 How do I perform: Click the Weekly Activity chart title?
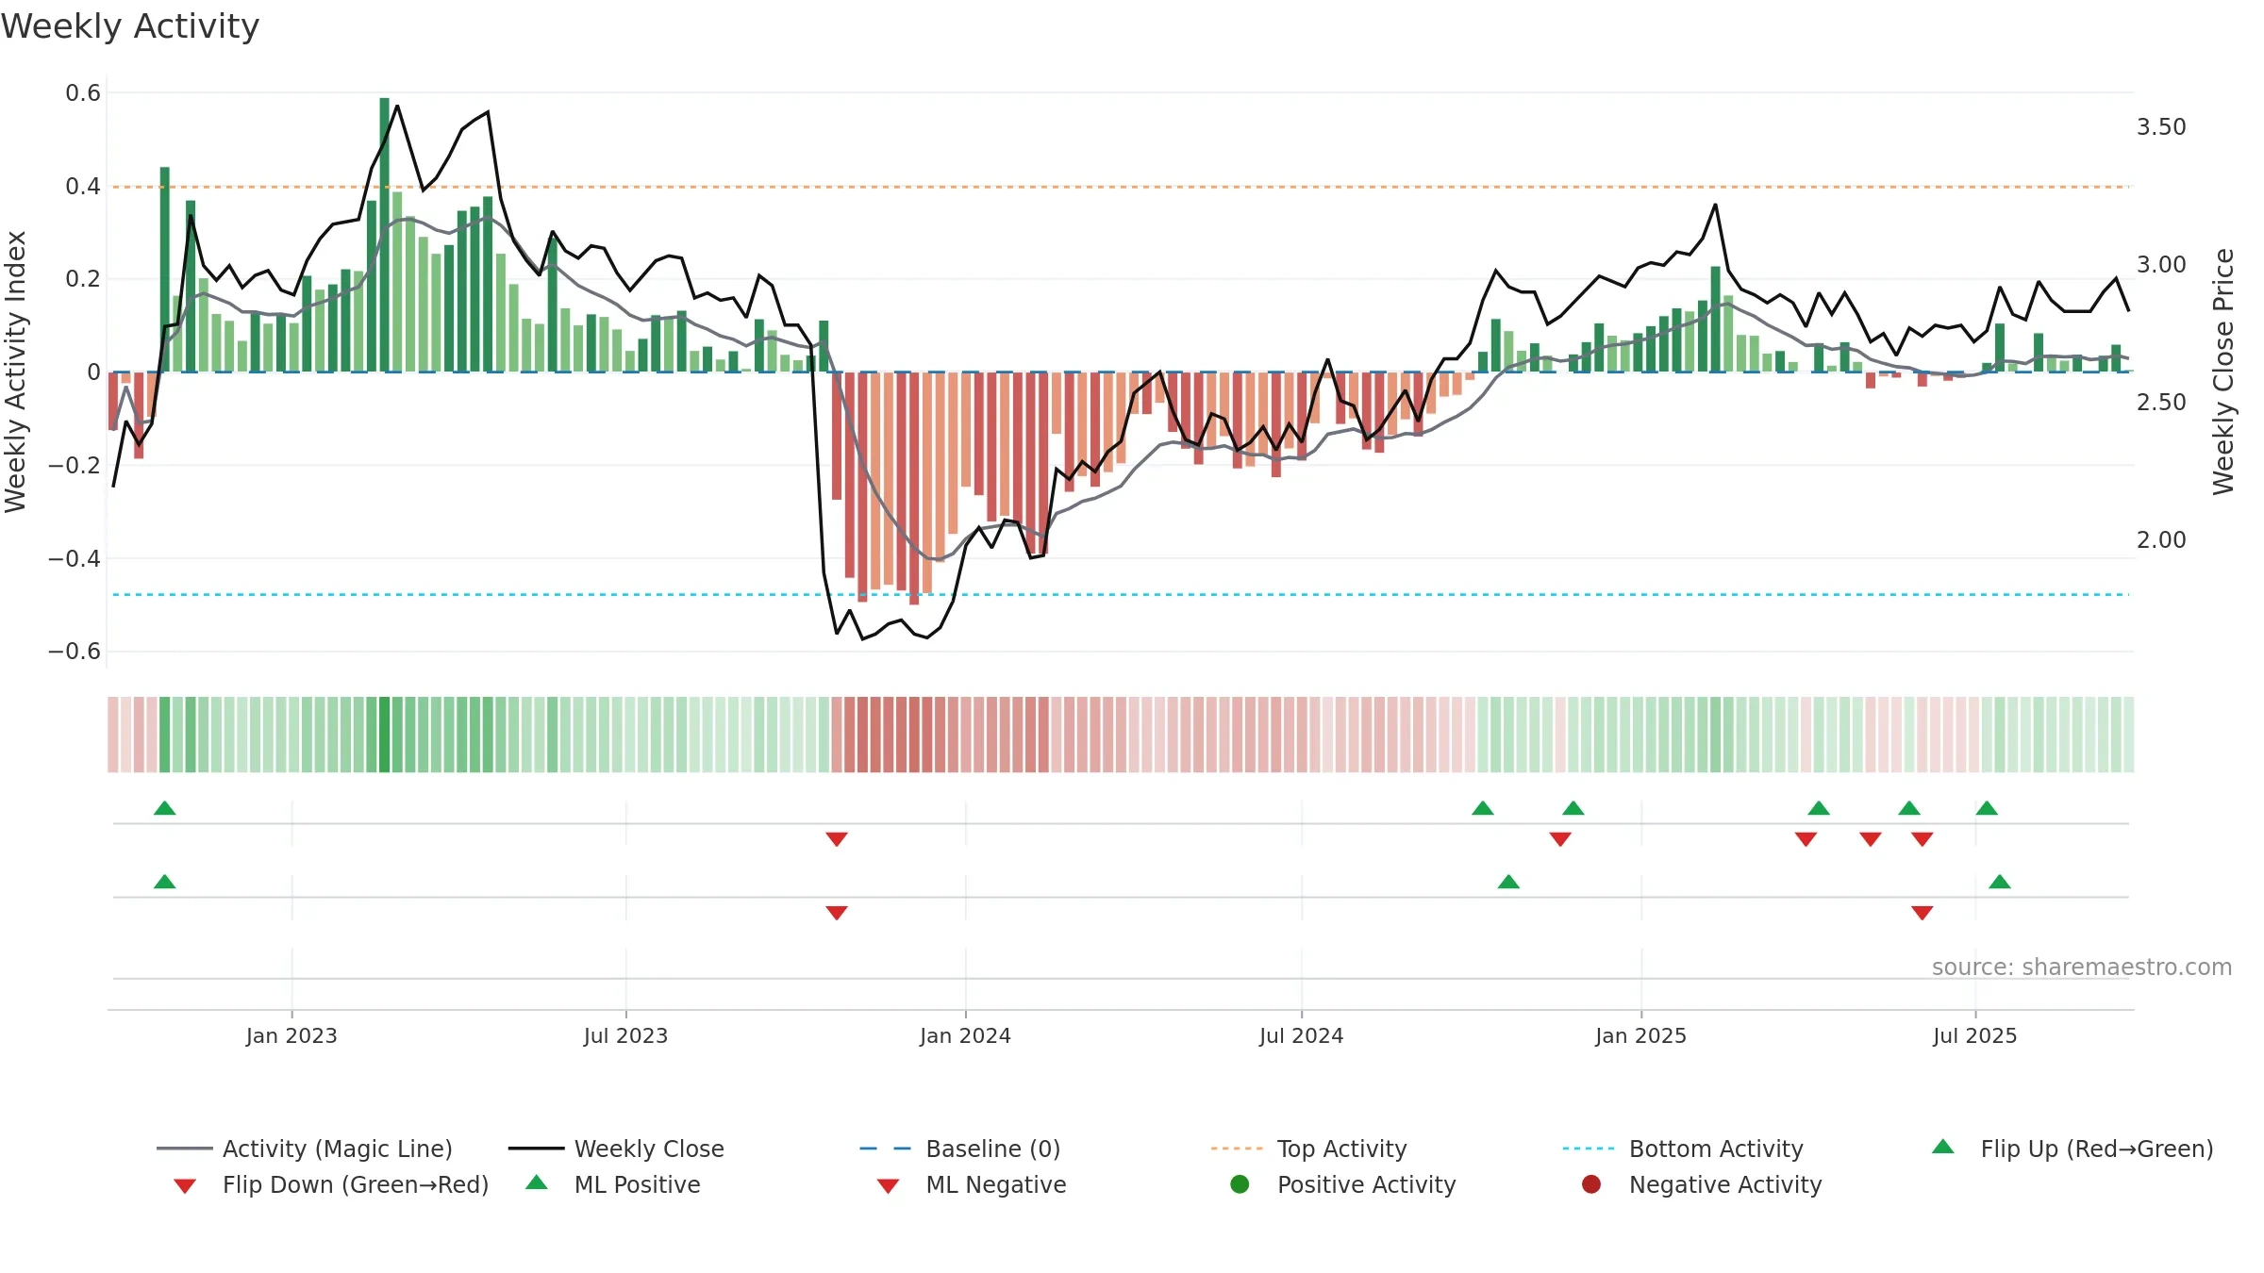130,26
